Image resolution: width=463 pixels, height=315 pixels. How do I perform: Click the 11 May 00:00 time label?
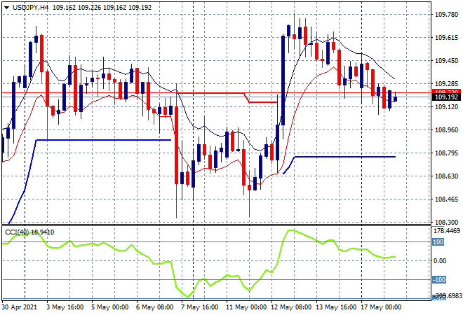(x=246, y=307)
